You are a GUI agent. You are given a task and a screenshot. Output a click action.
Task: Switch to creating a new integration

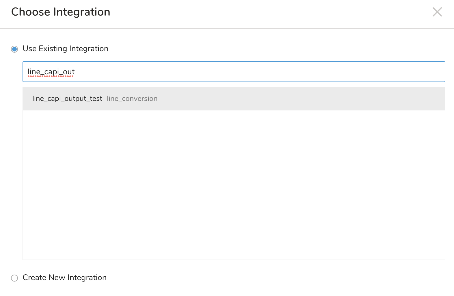click(14, 278)
